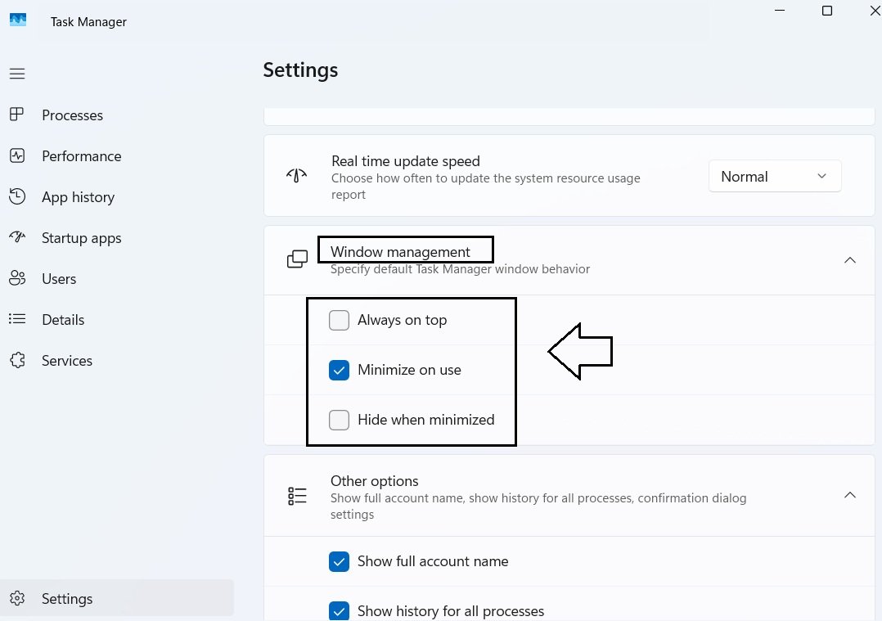Click the Startup apps gauge icon
The image size is (882, 621).
pos(17,236)
